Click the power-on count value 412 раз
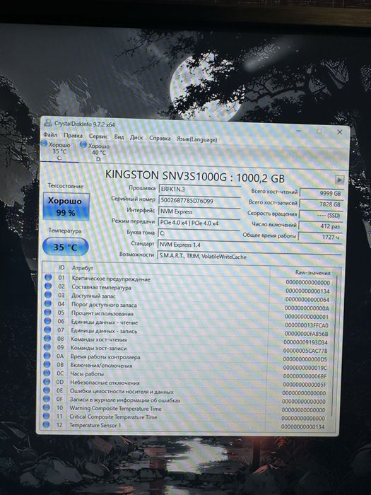The width and height of the screenshot is (371, 495). [320, 226]
